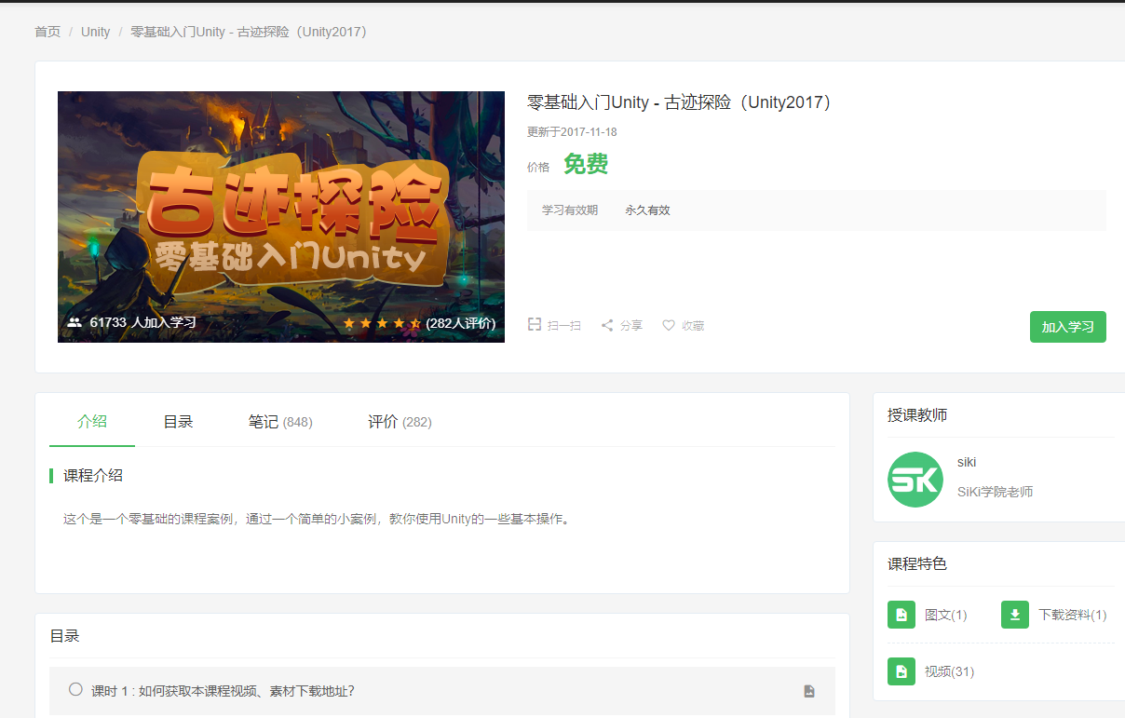The width and height of the screenshot is (1125, 718).
Task: Switch to the 介绍 tab
Action: point(92,421)
